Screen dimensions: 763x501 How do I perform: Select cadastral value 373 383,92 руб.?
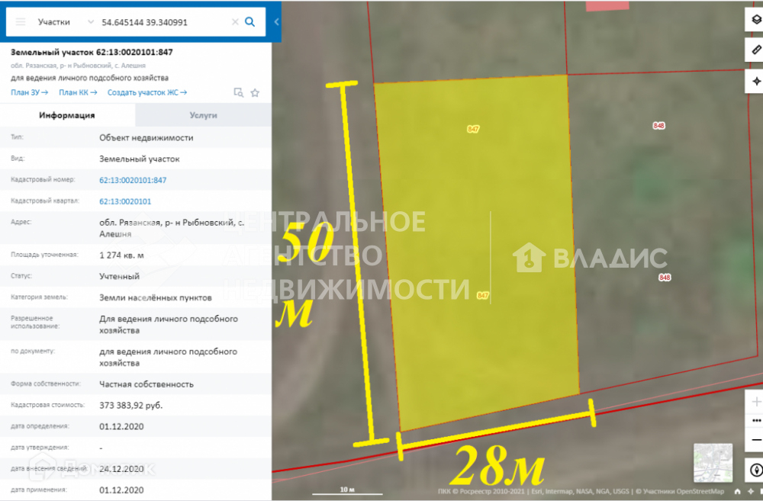tap(131, 405)
